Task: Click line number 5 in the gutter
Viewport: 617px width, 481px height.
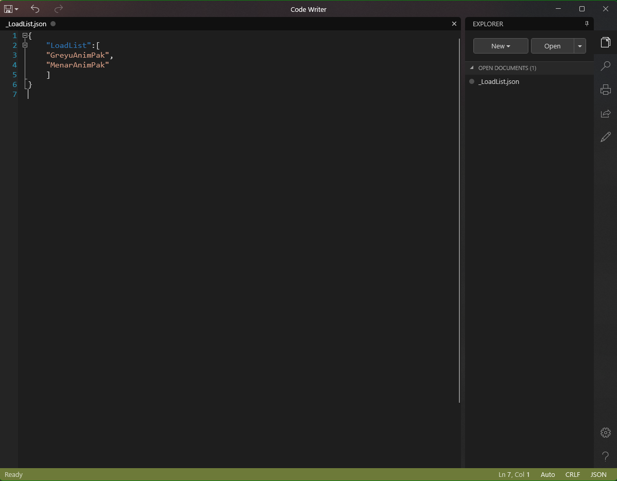Action: [14, 75]
